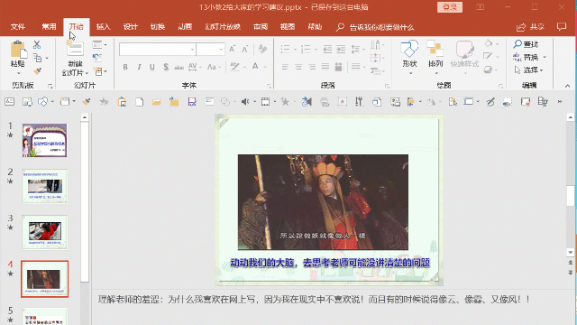Click the blank new document icon in quick toolbar
This screenshot has height=325, width=577.
140,102
